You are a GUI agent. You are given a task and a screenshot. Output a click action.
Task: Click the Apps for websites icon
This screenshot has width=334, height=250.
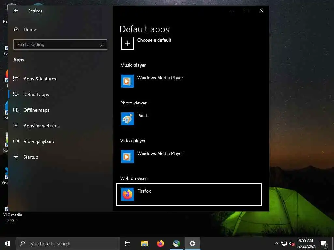(x=16, y=125)
